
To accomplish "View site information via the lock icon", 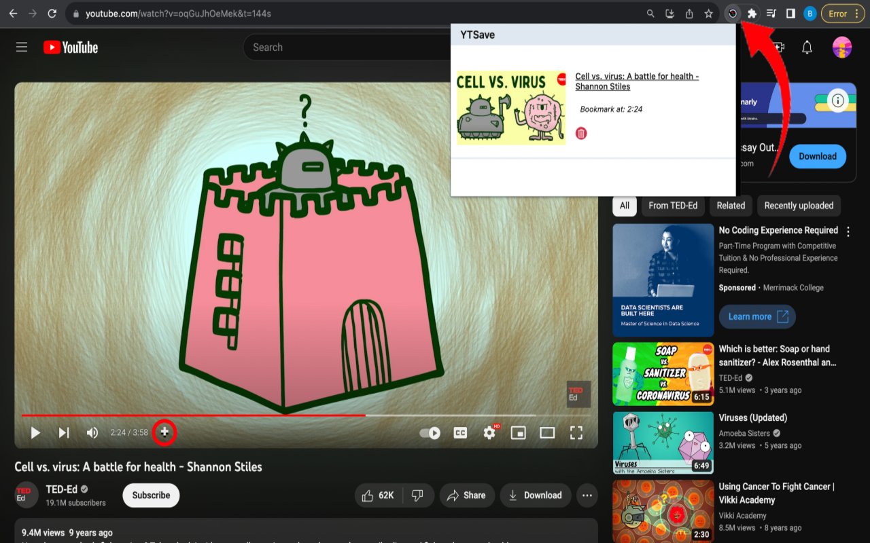I will (75, 14).
